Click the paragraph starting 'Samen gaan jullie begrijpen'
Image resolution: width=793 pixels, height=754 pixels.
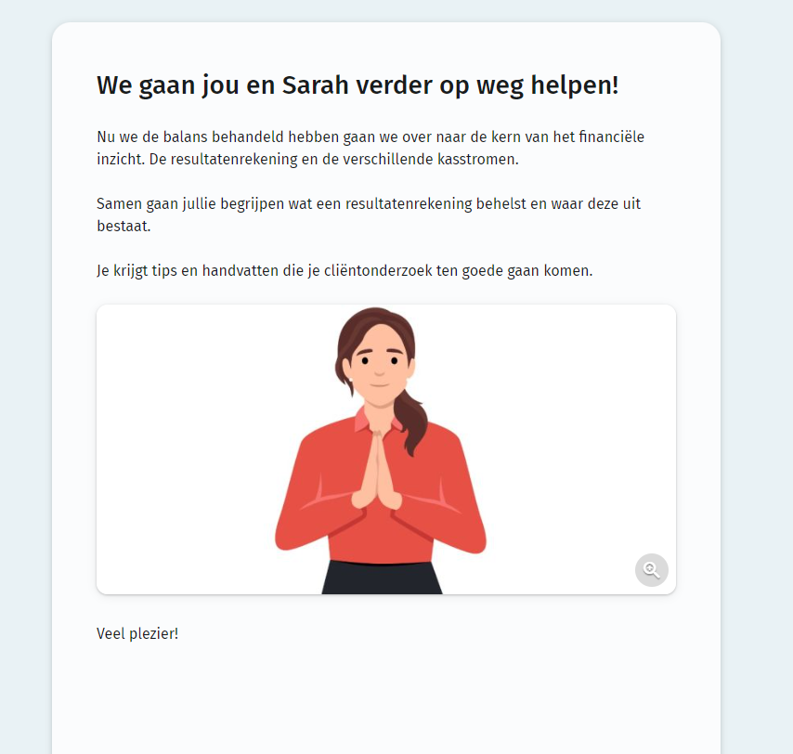pyautogui.click(x=368, y=214)
